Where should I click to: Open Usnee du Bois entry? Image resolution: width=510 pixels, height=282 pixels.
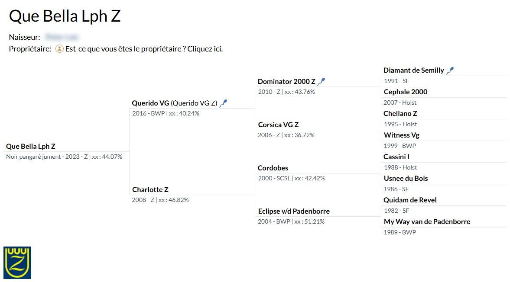pyautogui.click(x=406, y=178)
